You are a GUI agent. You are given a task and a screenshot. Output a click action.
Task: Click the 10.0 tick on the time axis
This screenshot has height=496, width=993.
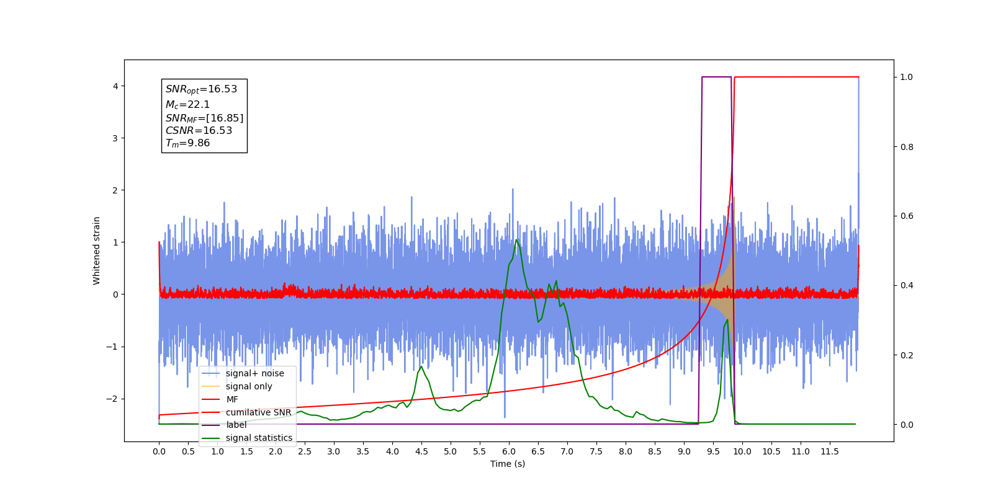point(742,451)
